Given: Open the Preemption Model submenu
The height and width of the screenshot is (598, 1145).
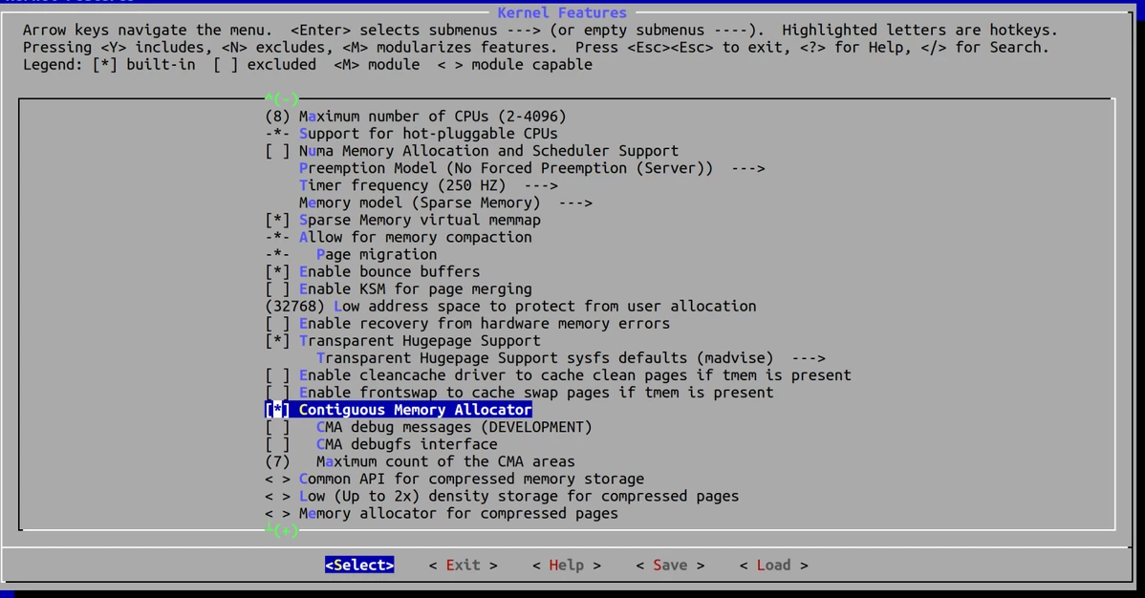Looking at the screenshot, I should point(531,168).
